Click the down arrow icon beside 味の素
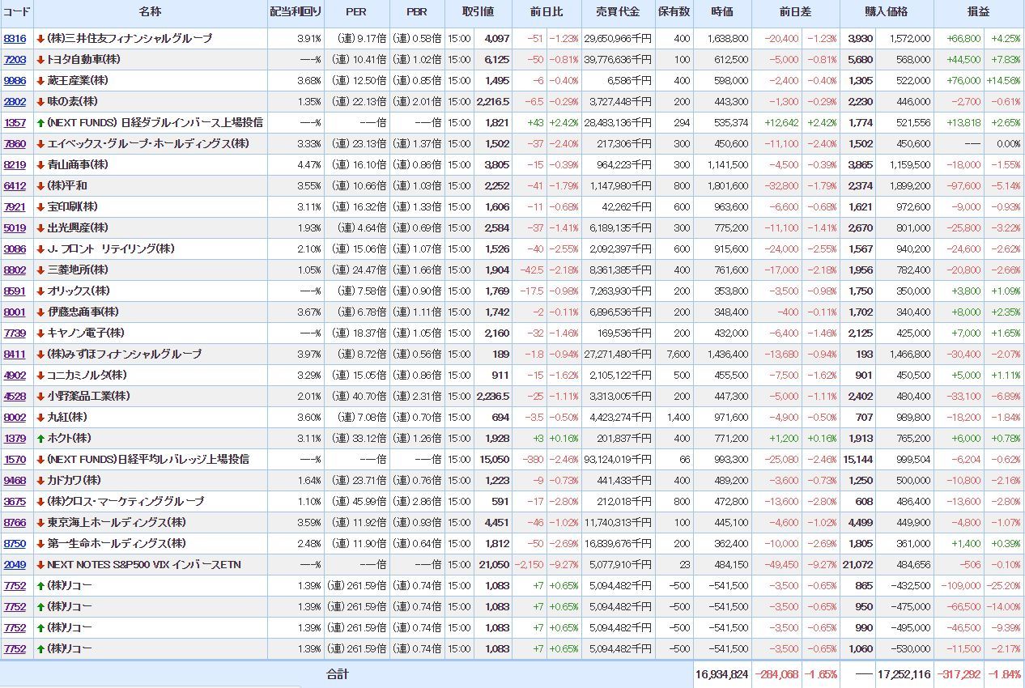1025x688 pixels. pyautogui.click(x=40, y=102)
